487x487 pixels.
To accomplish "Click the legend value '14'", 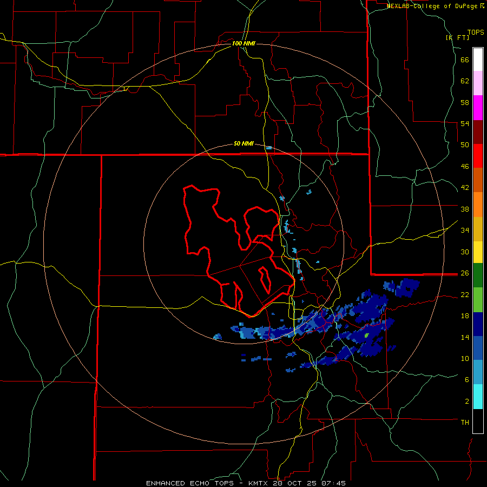I will click(465, 337).
